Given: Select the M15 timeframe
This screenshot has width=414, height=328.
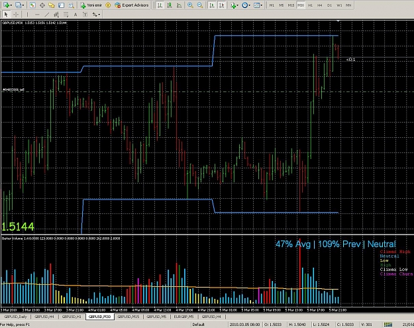Looking at the screenshot, I should pyautogui.click(x=291, y=5).
